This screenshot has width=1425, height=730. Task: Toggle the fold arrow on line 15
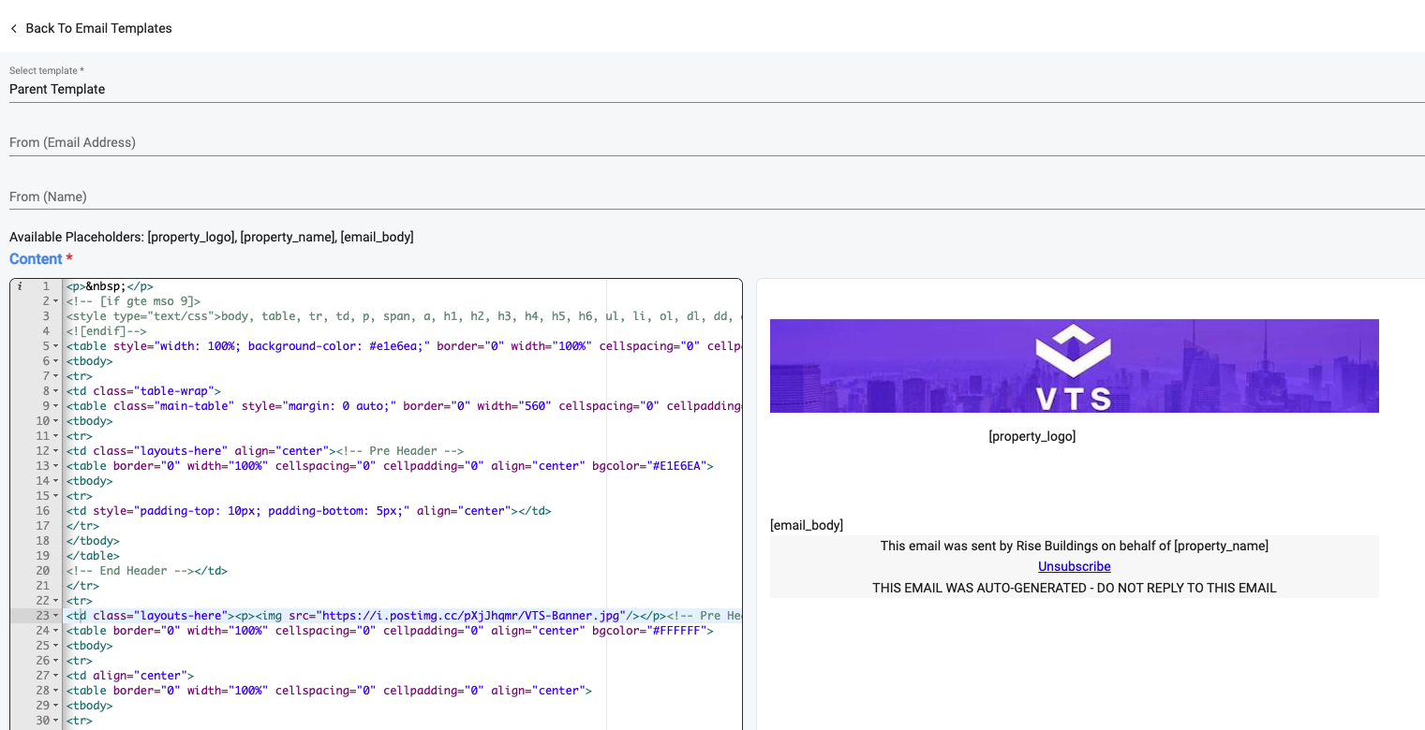pos(56,496)
